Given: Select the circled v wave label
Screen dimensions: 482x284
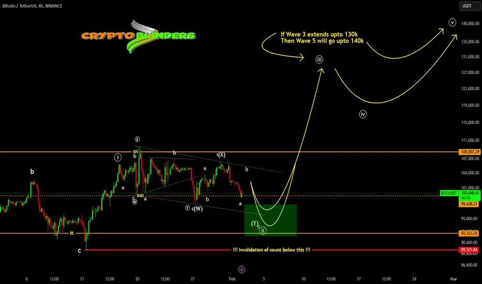Looking at the screenshot, I should [x=452, y=22].
